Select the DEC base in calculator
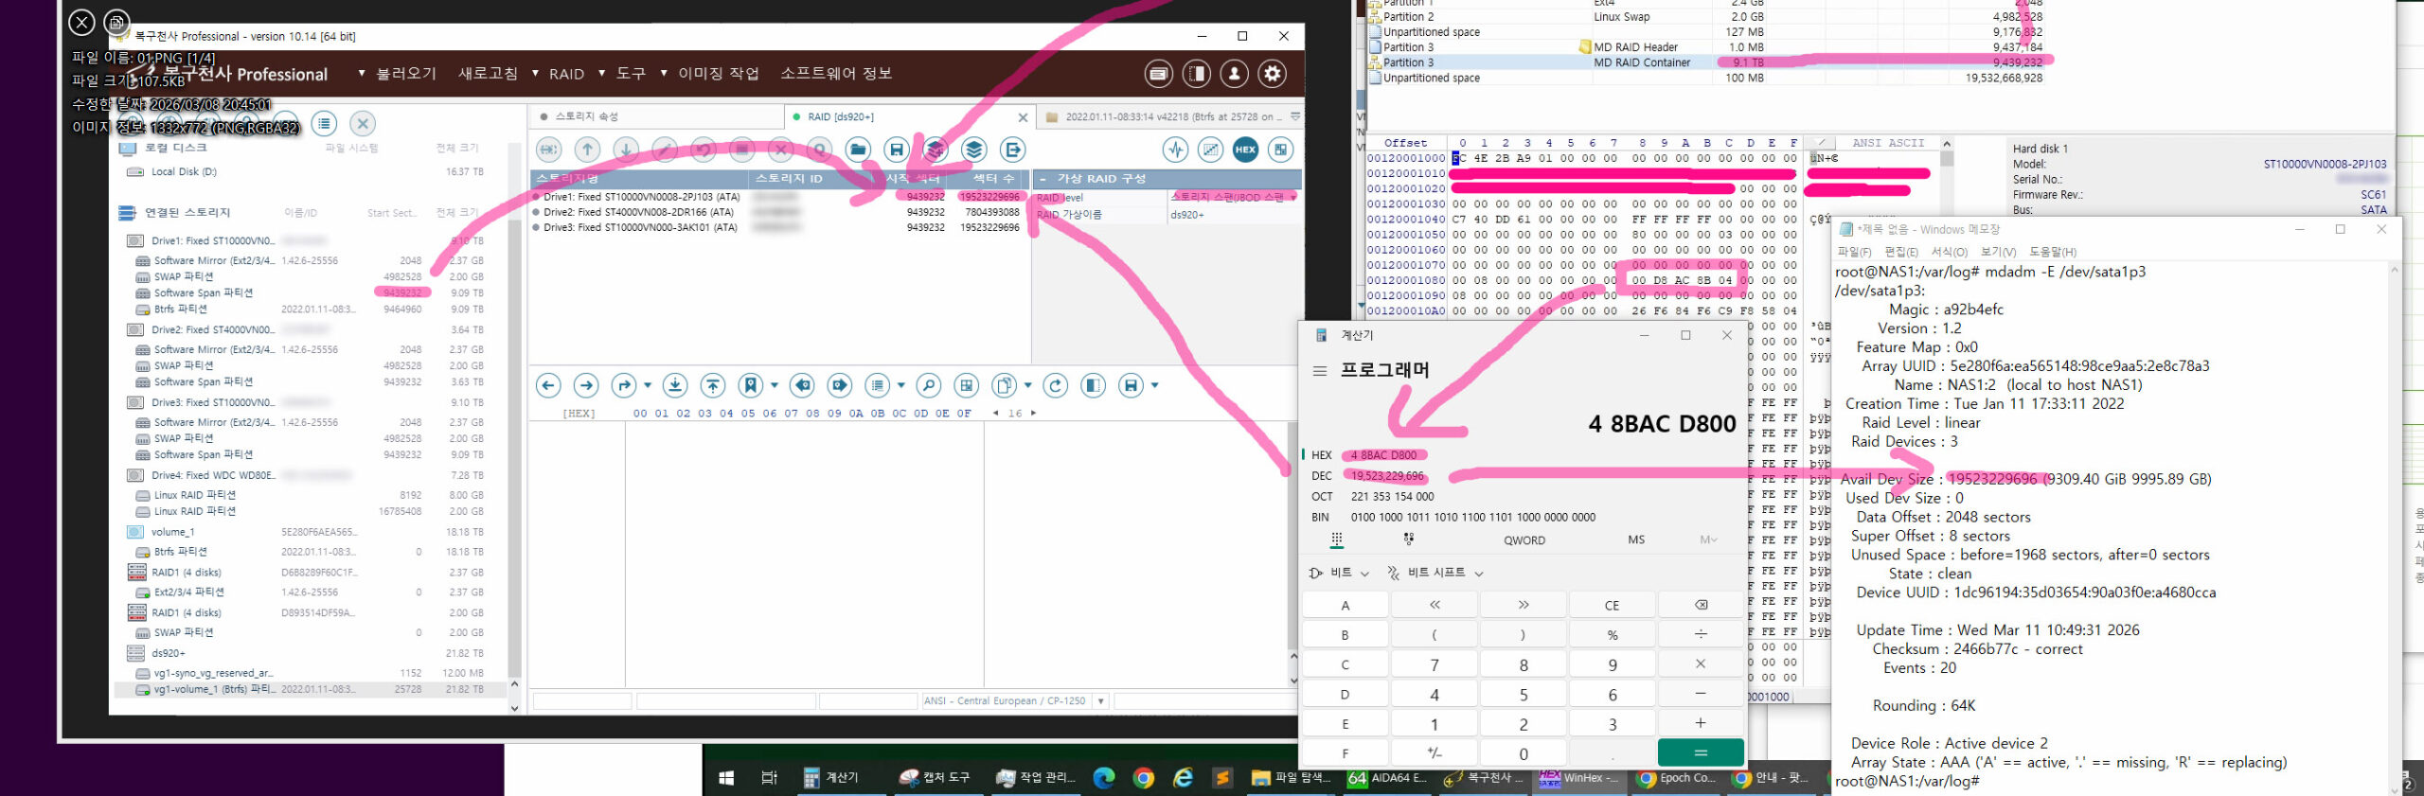This screenshot has height=796, width=2424. (x=1322, y=476)
